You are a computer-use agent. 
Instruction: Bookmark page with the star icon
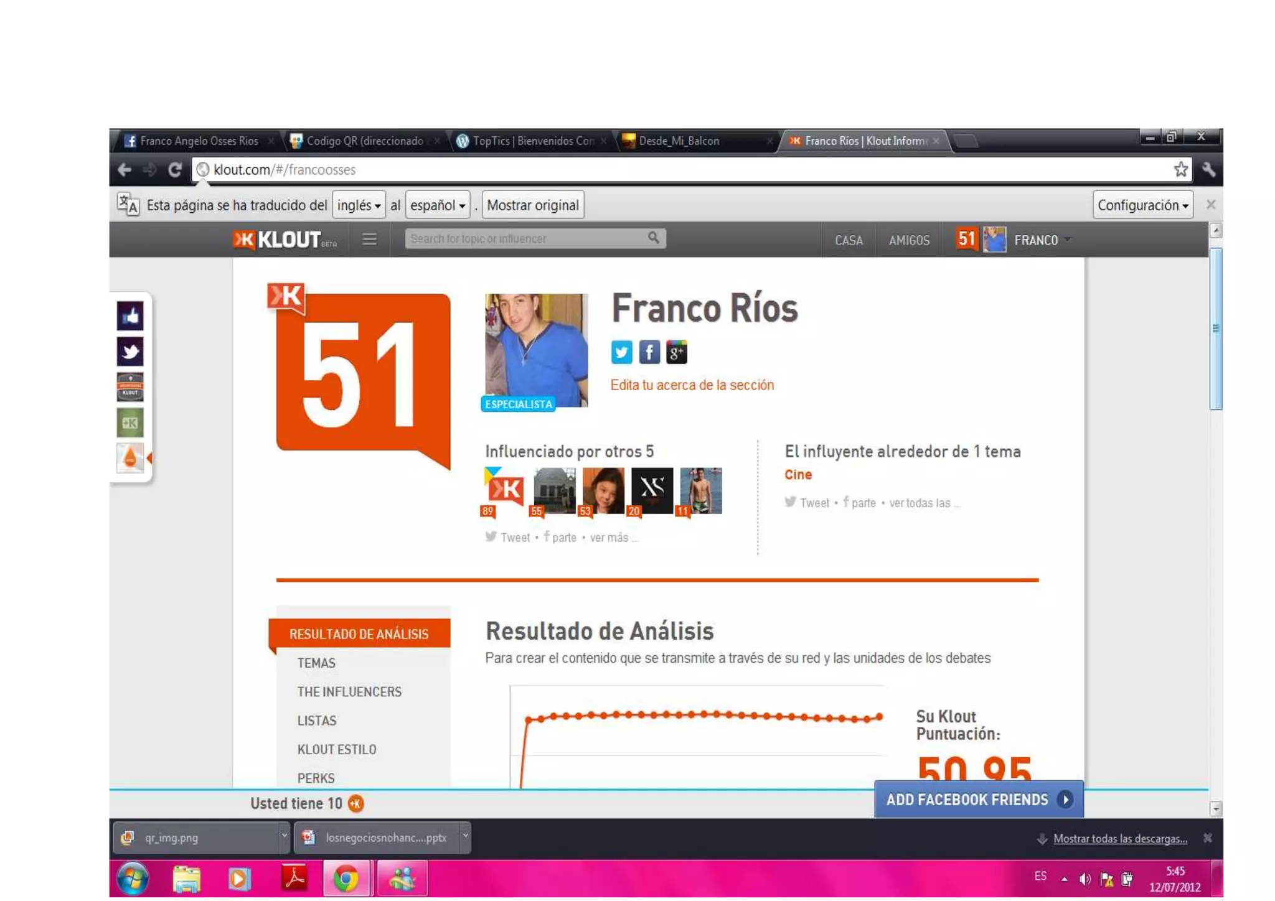1180,169
